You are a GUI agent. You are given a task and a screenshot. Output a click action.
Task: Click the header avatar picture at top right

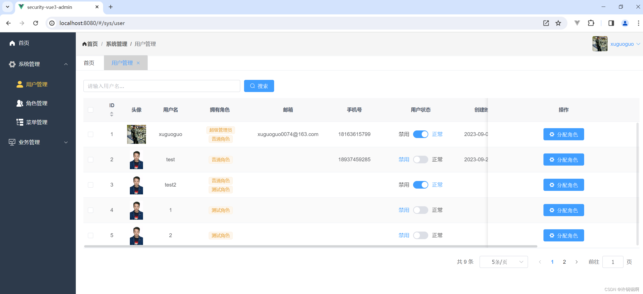pos(600,44)
